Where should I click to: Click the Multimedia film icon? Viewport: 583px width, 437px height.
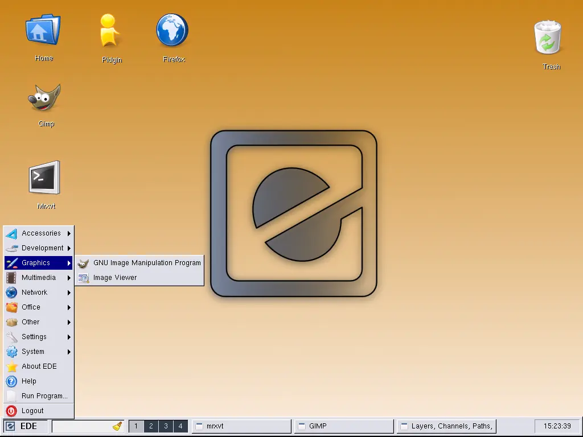click(x=11, y=278)
